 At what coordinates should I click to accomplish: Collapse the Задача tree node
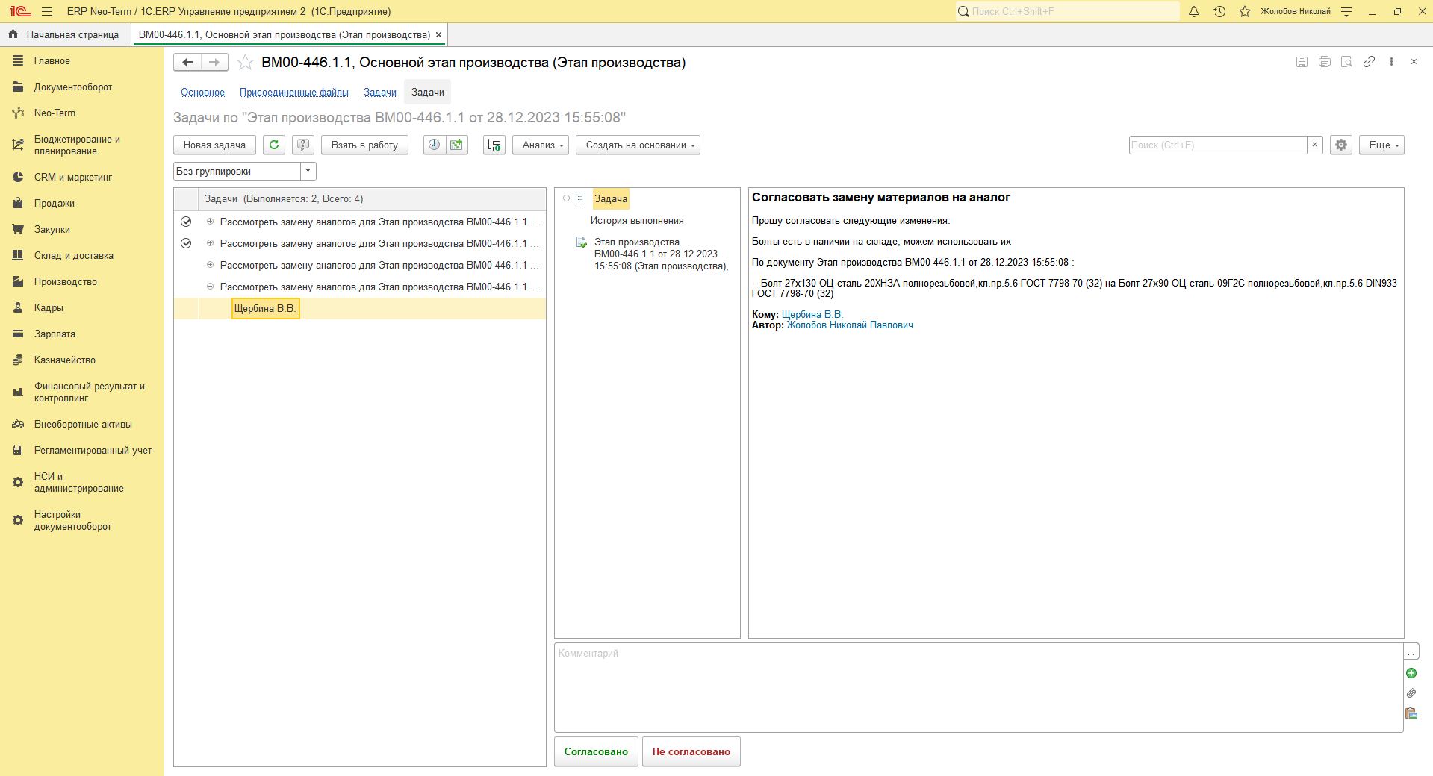tap(566, 198)
